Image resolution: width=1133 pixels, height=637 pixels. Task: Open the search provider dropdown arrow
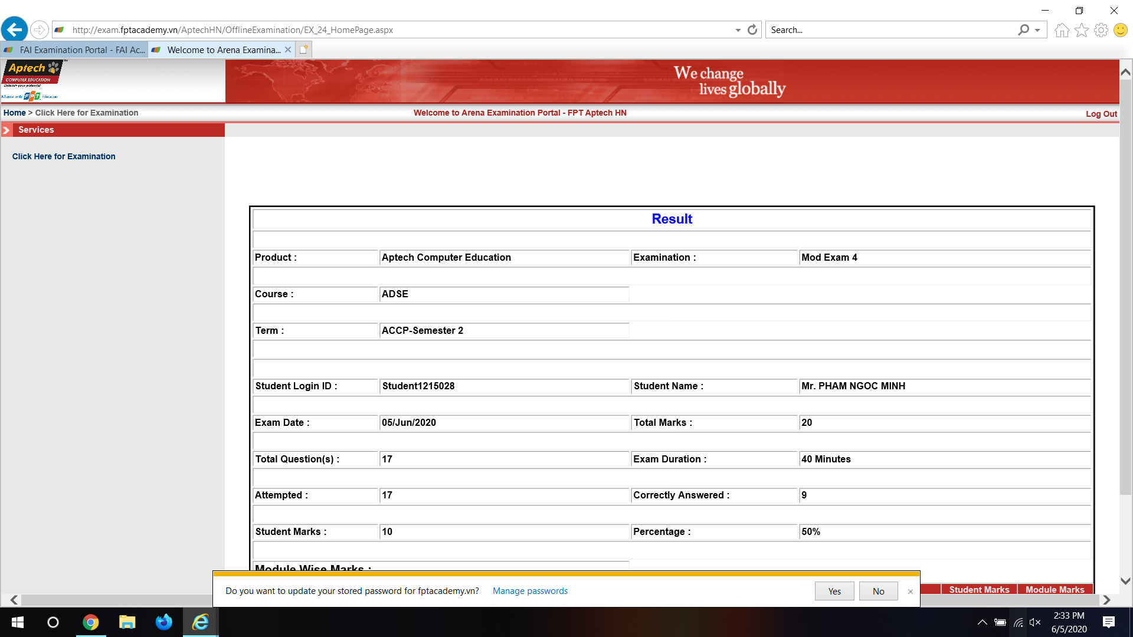coord(1037,30)
